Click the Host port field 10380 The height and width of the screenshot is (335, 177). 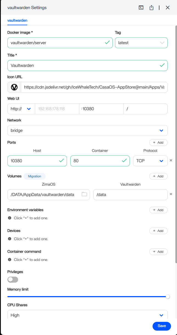tap(37, 161)
